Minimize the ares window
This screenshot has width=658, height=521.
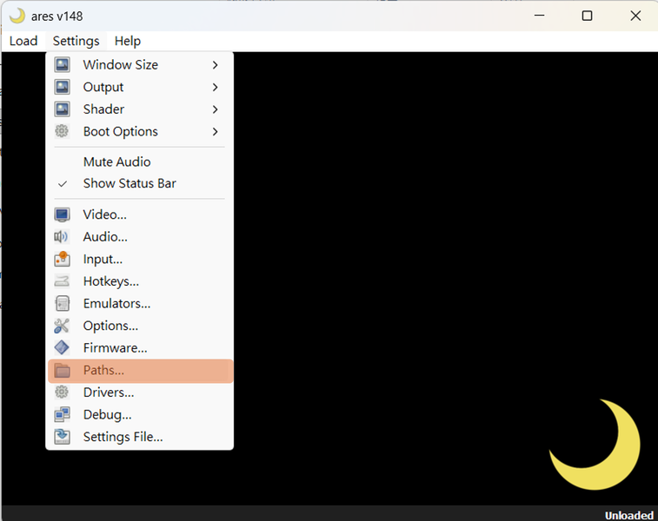tap(539, 16)
